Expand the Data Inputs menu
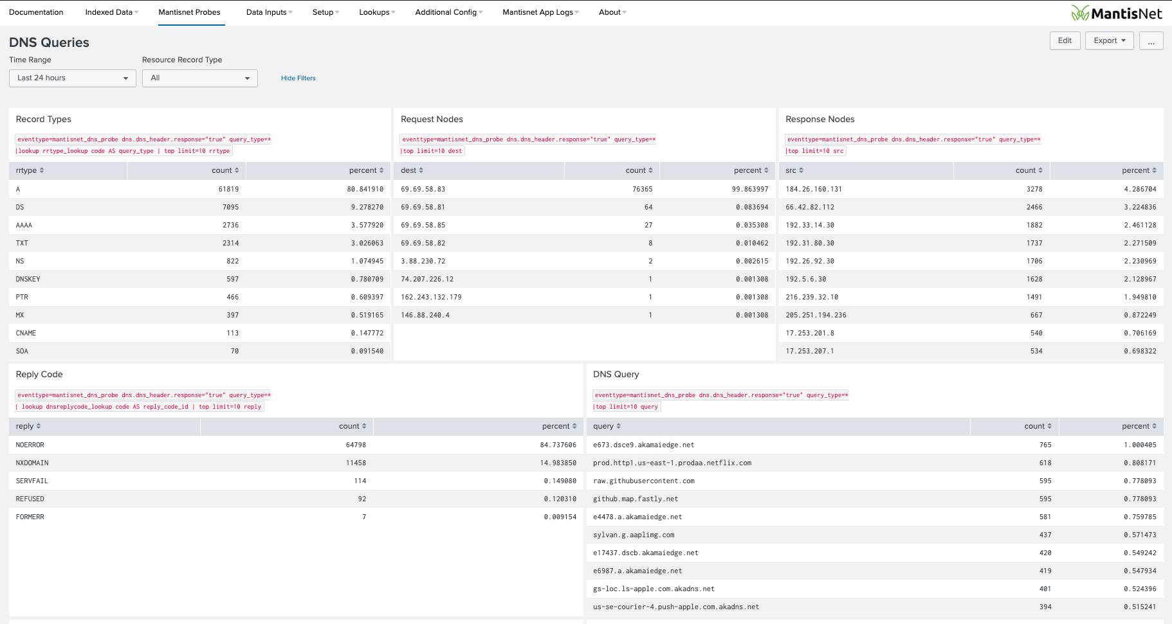This screenshot has height=624, width=1172. 269,12
